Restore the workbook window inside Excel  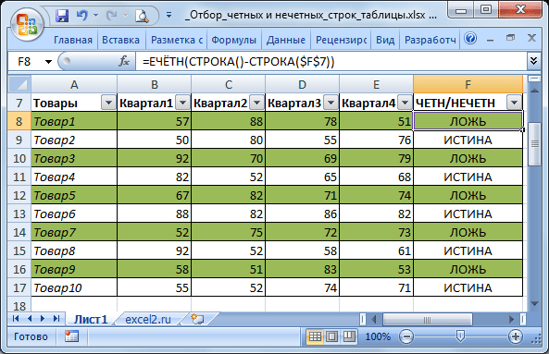[511, 38]
